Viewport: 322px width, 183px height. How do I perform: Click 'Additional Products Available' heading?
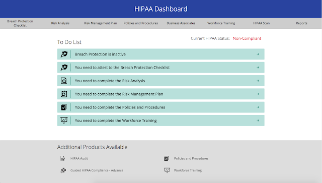92,147
